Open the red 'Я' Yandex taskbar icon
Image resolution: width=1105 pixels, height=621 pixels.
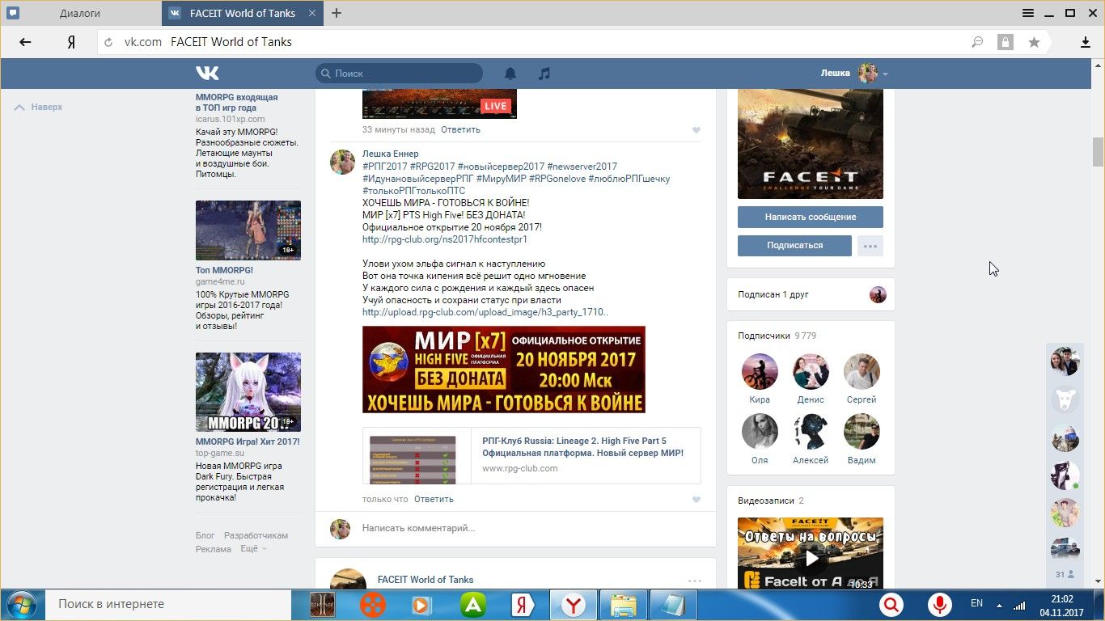523,605
